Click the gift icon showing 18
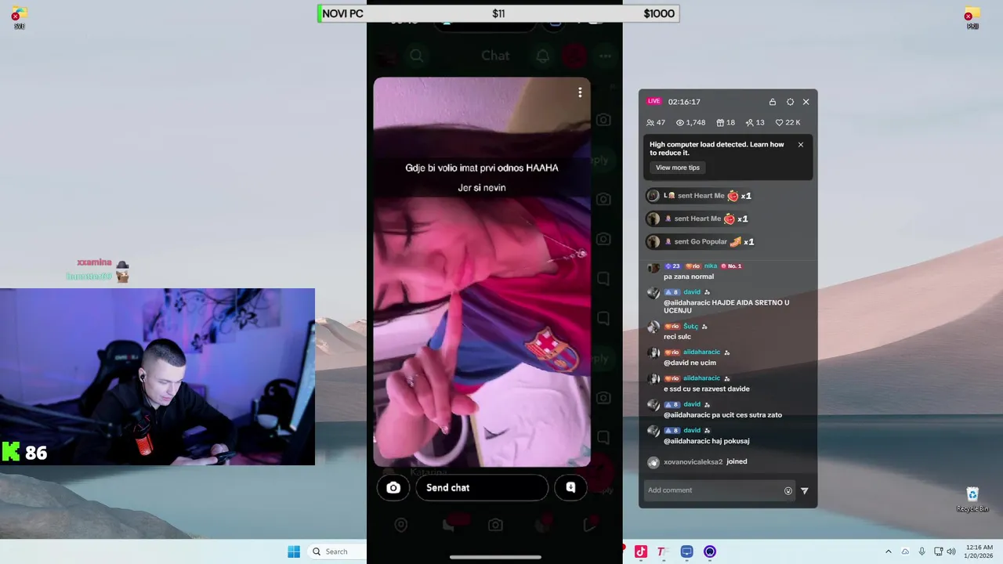Screen dimensions: 1003x564 [720, 123]
